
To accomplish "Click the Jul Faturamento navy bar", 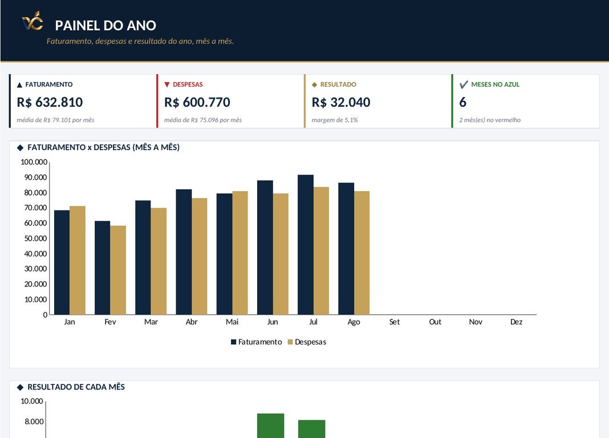I will click(x=306, y=245).
